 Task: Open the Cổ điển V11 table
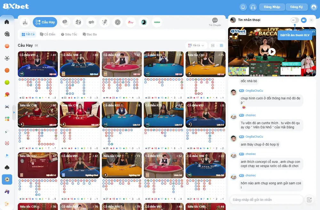(38, 64)
